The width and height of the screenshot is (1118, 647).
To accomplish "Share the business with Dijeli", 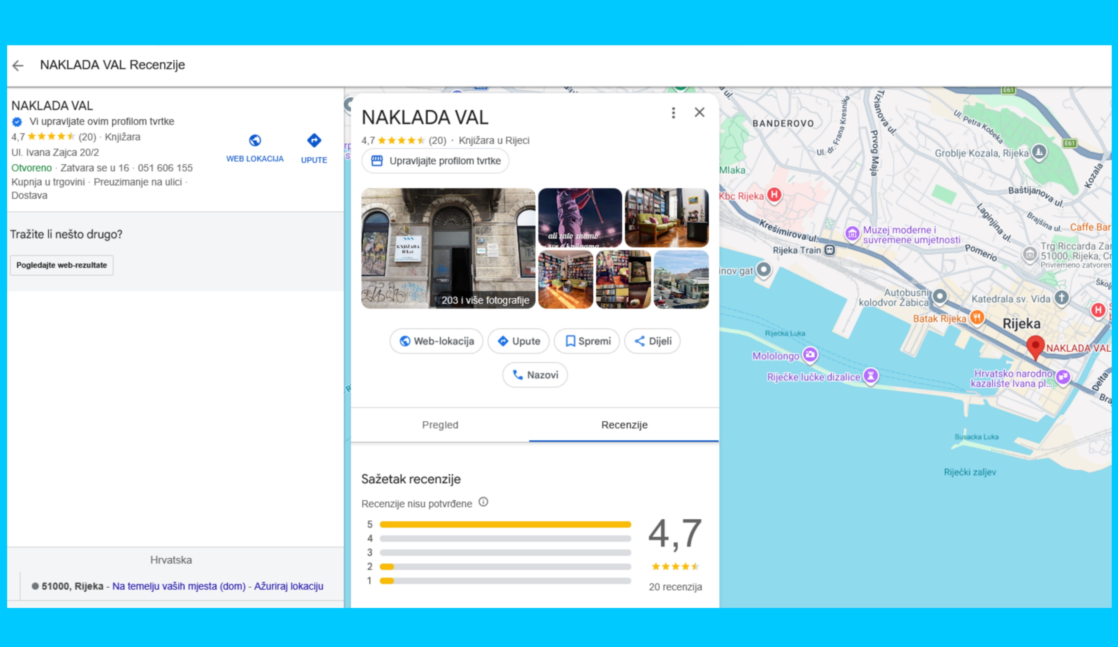I will pyautogui.click(x=652, y=341).
